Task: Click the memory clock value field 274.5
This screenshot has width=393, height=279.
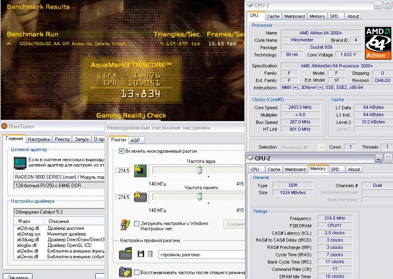Action: click(x=124, y=197)
